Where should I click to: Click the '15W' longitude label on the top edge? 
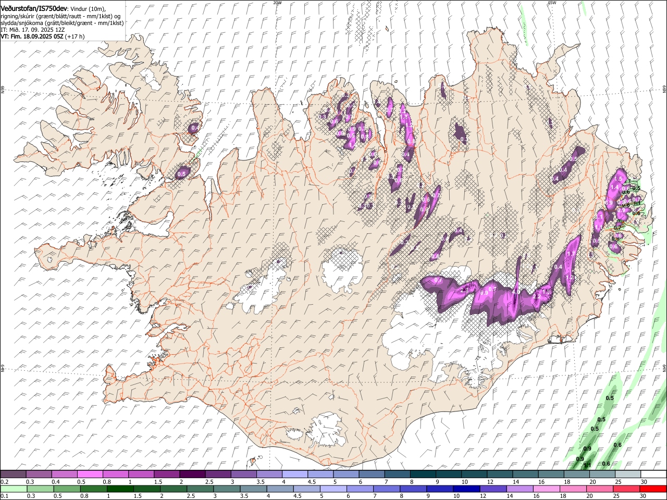(552, 3)
